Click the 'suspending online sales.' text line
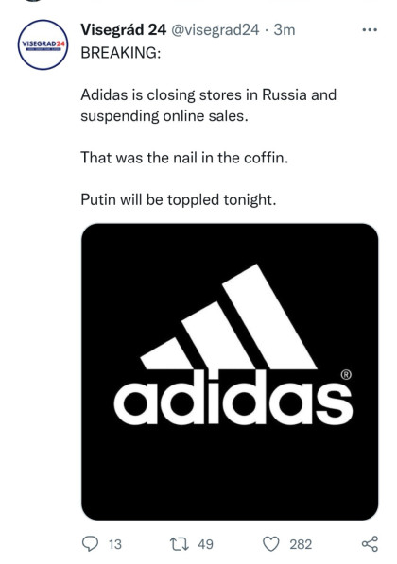Viewport: 397px width, 564px height. click(x=164, y=116)
